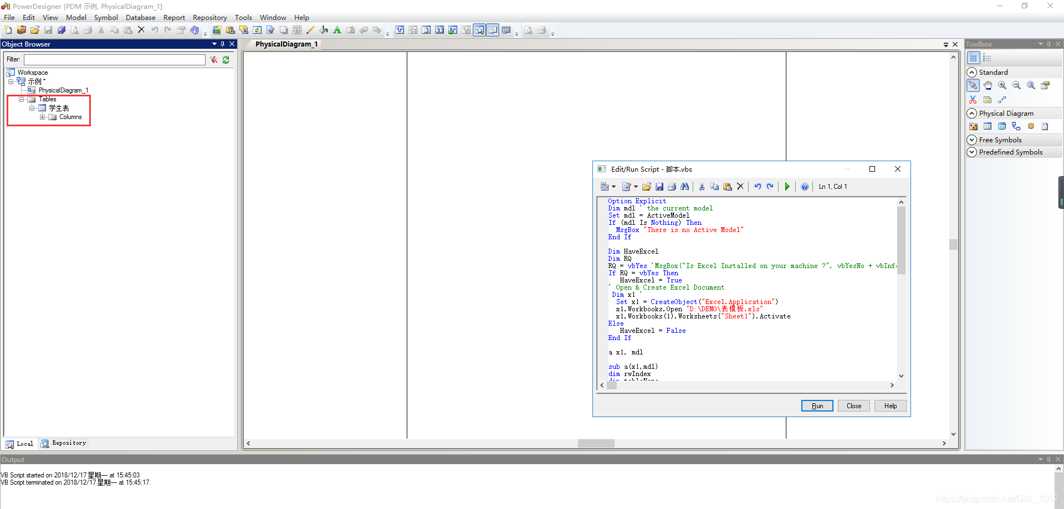Open script file in script editor toolbar
The image size is (1064, 509).
pyautogui.click(x=647, y=187)
